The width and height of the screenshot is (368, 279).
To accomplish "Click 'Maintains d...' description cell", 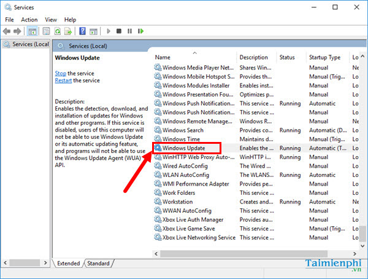I will (256, 139).
